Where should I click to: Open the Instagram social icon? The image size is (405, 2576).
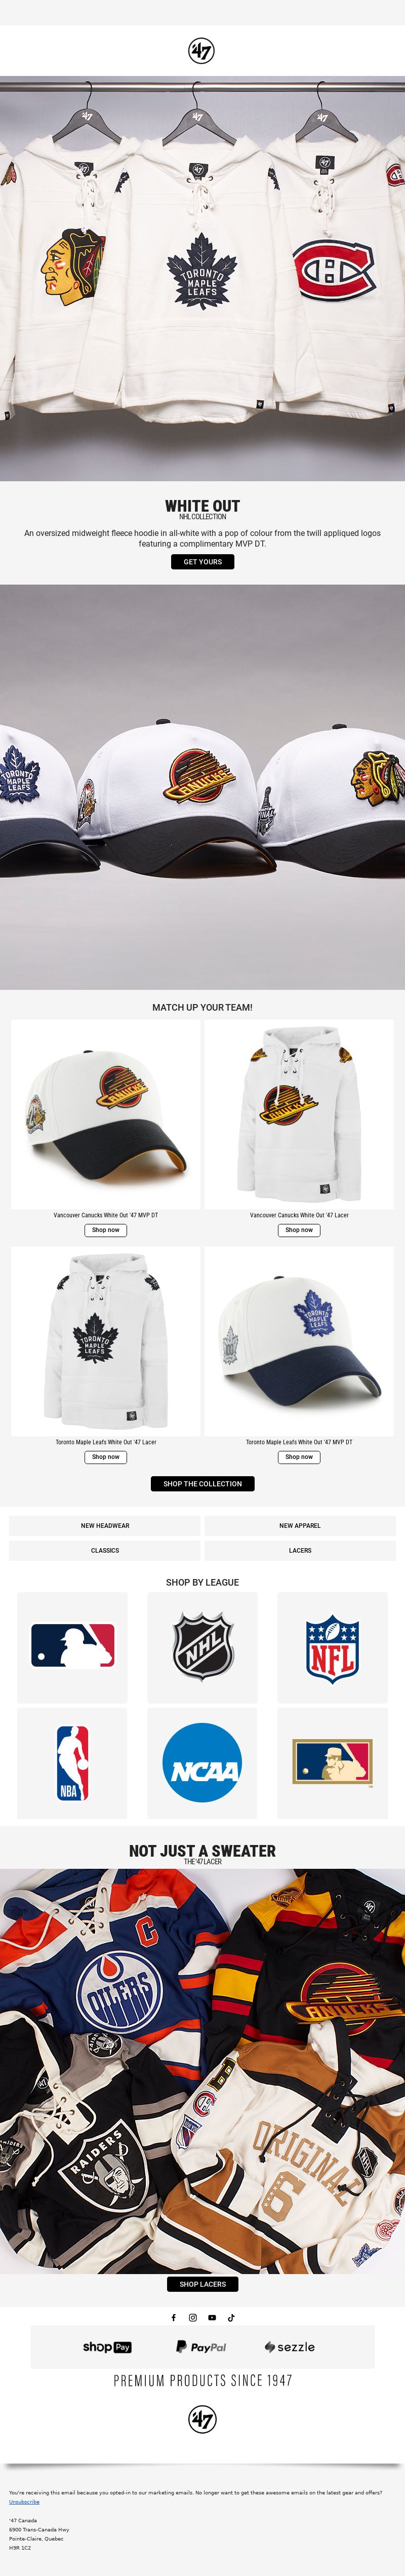click(x=193, y=2317)
